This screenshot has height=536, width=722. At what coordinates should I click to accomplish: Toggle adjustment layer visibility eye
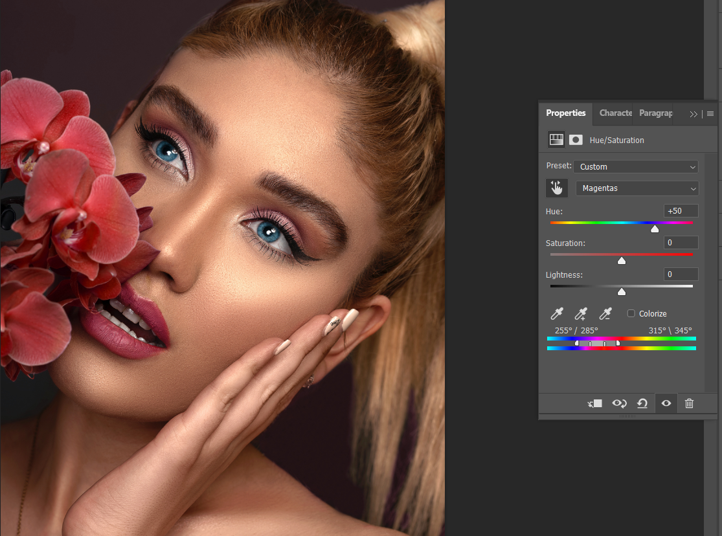(666, 403)
